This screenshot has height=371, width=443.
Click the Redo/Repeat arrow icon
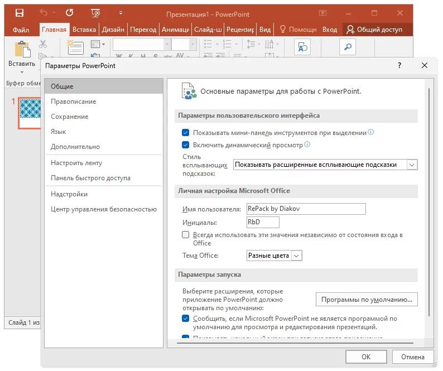(69, 12)
